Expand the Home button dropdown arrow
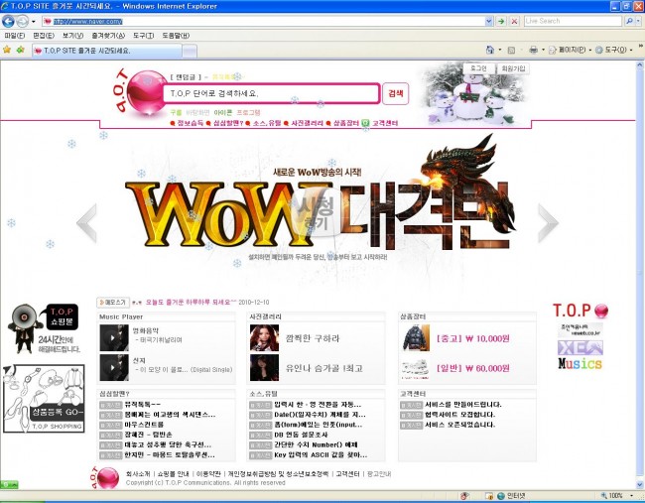The width and height of the screenshot is (645, 503). pos(500,50)
